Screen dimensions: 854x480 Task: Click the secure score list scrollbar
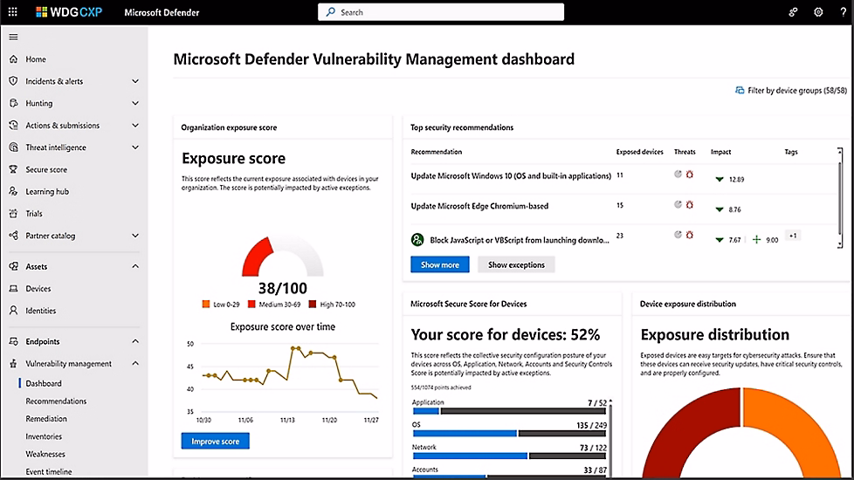[x=610, y=438]
